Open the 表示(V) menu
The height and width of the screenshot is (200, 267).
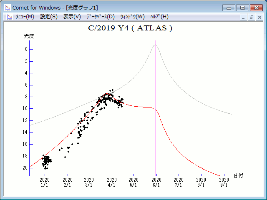coord(72,17)
